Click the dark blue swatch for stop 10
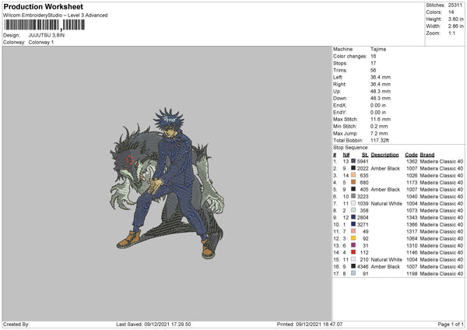The height and width of the screenshot is (330, 467). point(353,224)
